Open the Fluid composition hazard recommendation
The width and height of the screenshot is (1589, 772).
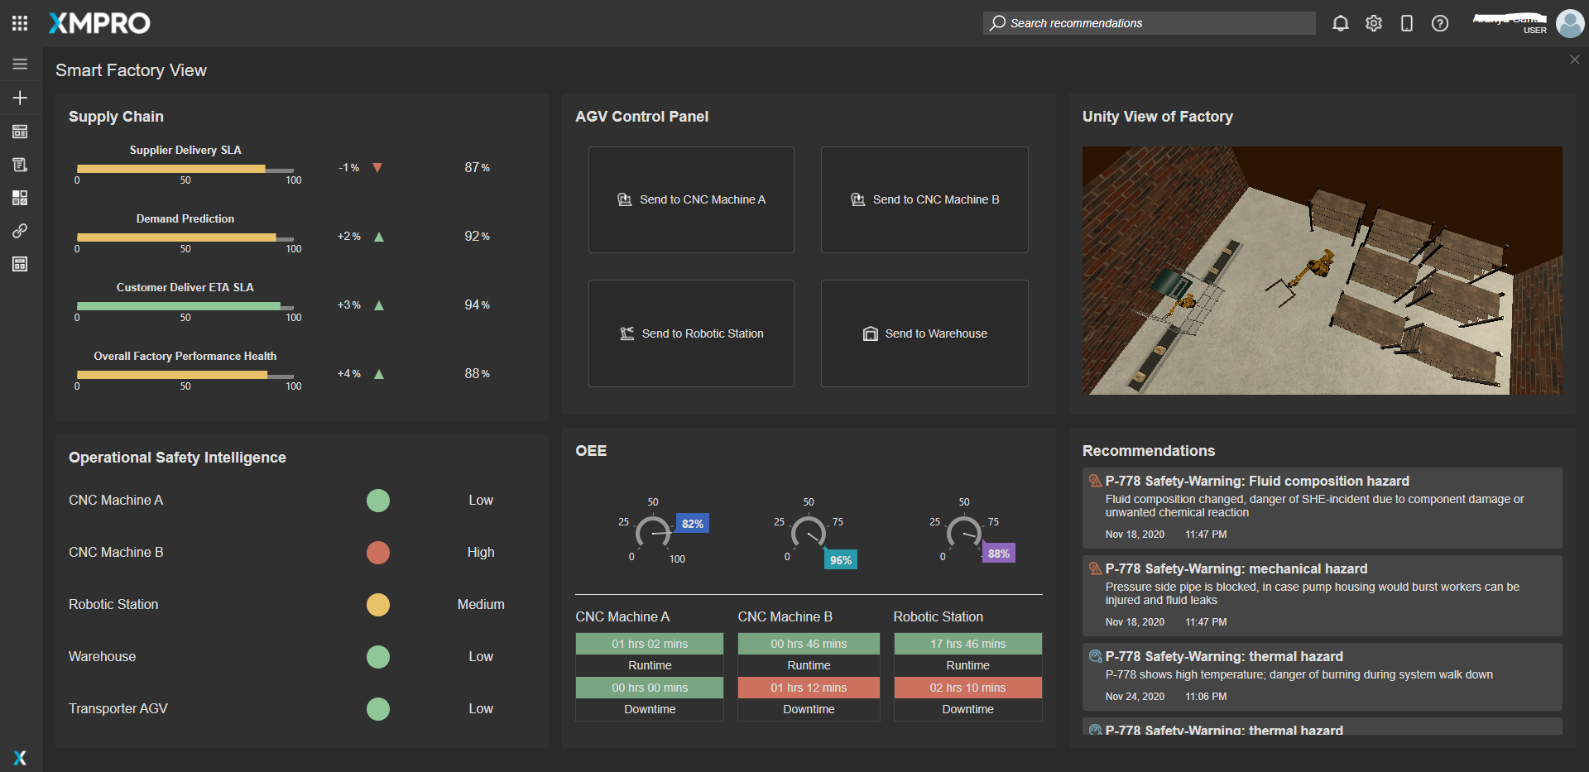(1323, 508)
